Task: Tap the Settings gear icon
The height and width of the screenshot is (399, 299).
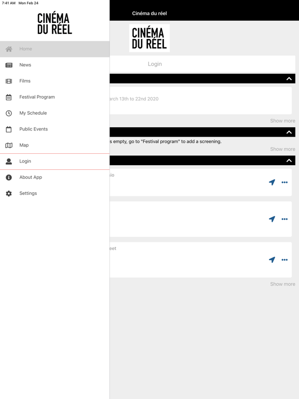Action: (x=9, y=193)
